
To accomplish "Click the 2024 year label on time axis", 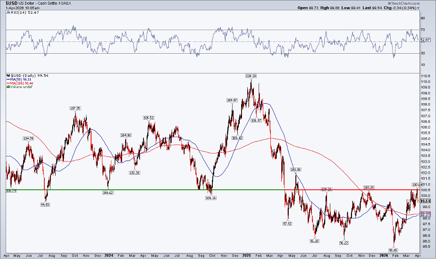I will (109, 255).
